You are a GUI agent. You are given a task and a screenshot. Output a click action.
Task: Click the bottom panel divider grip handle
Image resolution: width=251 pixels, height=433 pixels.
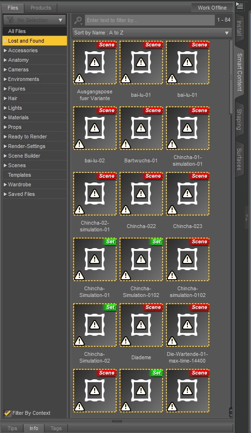(117, 421)
